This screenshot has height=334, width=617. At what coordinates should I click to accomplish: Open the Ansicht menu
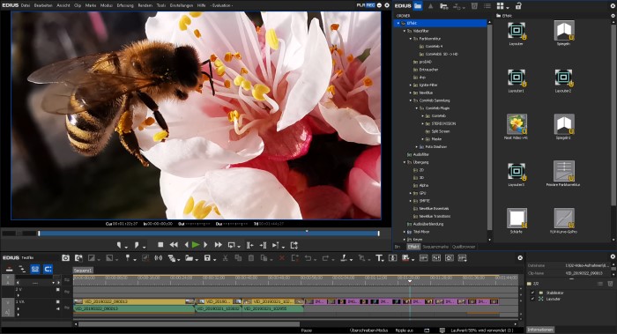point(63,5)
